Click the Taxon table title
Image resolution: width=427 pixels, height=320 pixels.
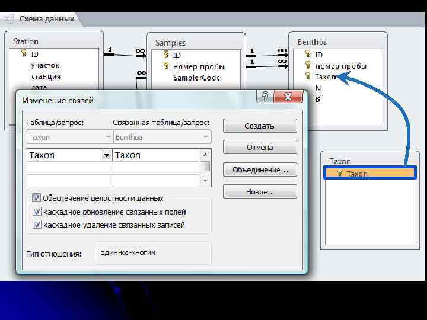340,161
